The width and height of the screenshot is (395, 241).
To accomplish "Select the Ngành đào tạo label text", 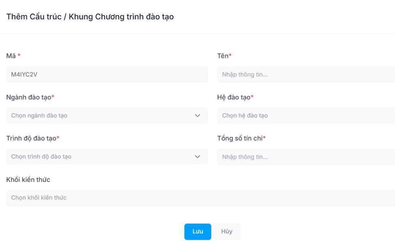I will point(29,97).
